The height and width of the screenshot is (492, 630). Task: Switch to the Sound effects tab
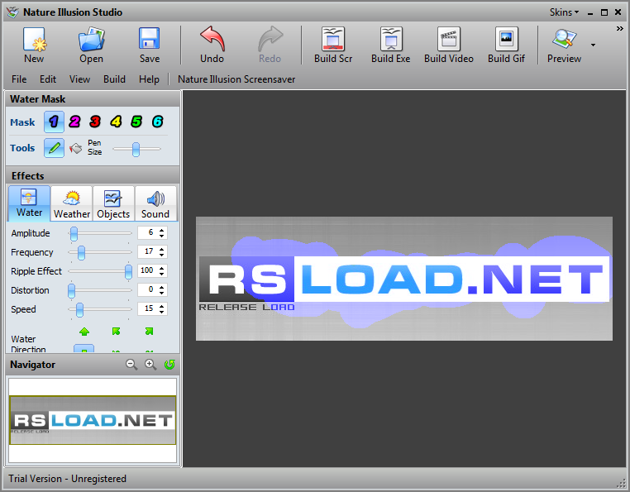tap(155, 204)
